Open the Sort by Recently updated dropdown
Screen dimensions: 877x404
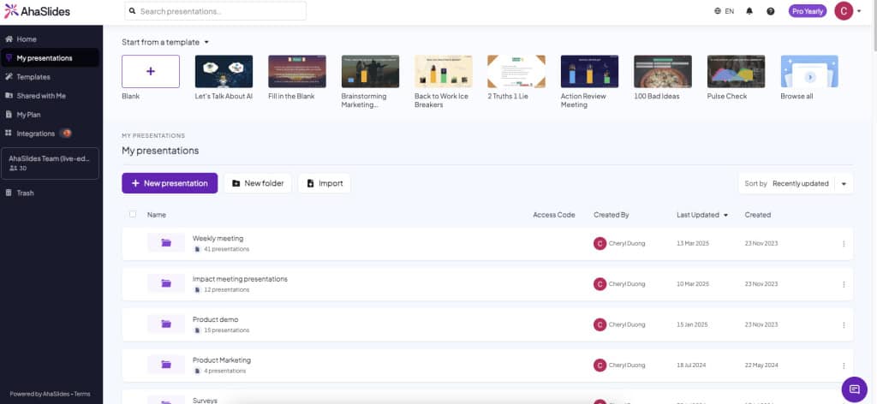click(x=796, y=183)
